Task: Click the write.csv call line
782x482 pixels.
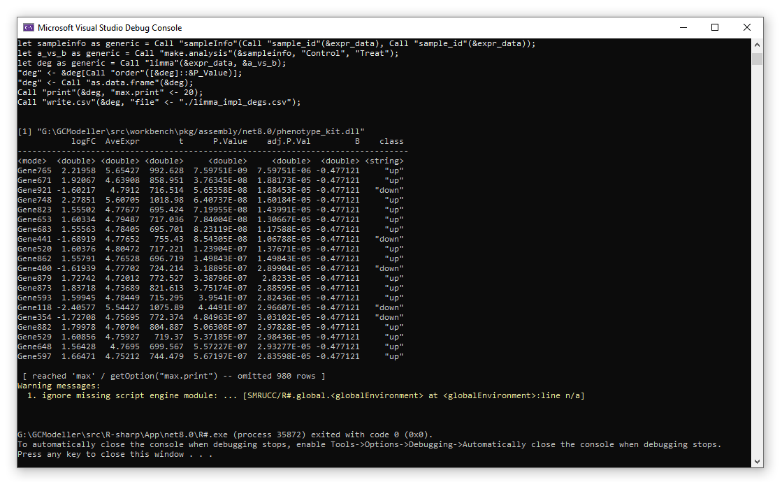Action: pyautogui.click(x=159, y=102)
